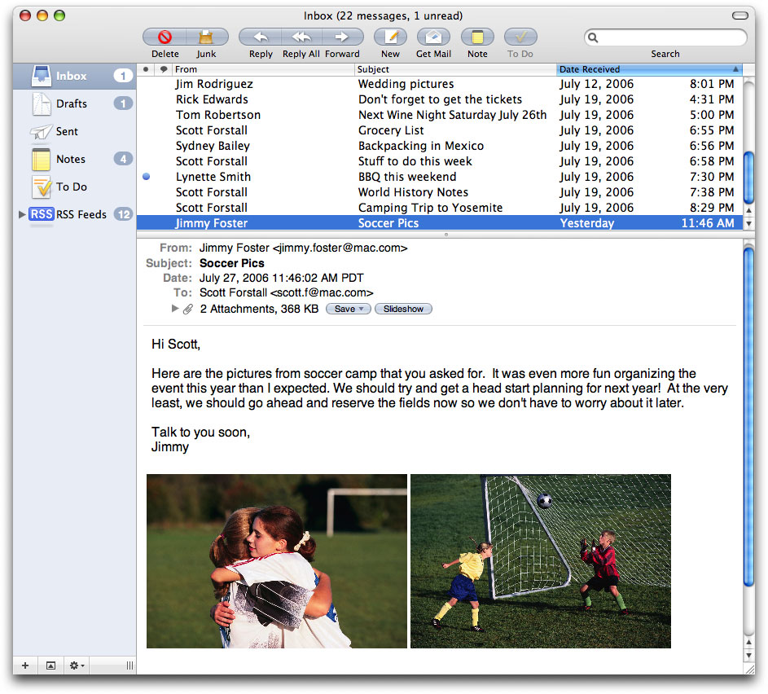Click the Delete toolbar icon
This screenshot has height=694, width=768.
pos(165,37)
